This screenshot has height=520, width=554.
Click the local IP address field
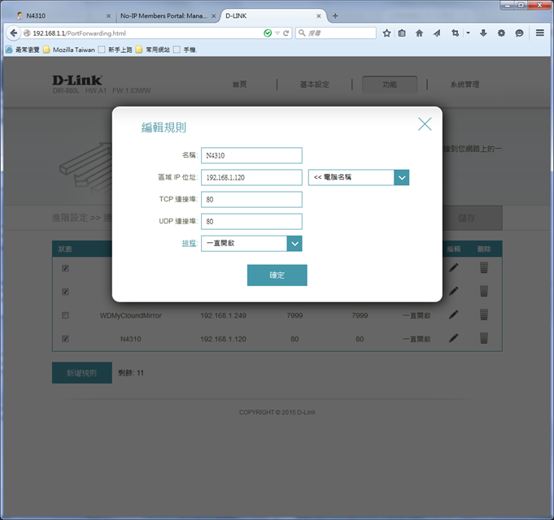coord(251,177)
